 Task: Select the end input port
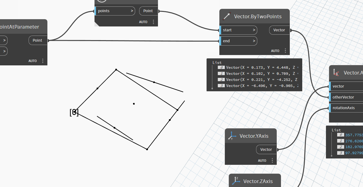(x=238, y=41)
